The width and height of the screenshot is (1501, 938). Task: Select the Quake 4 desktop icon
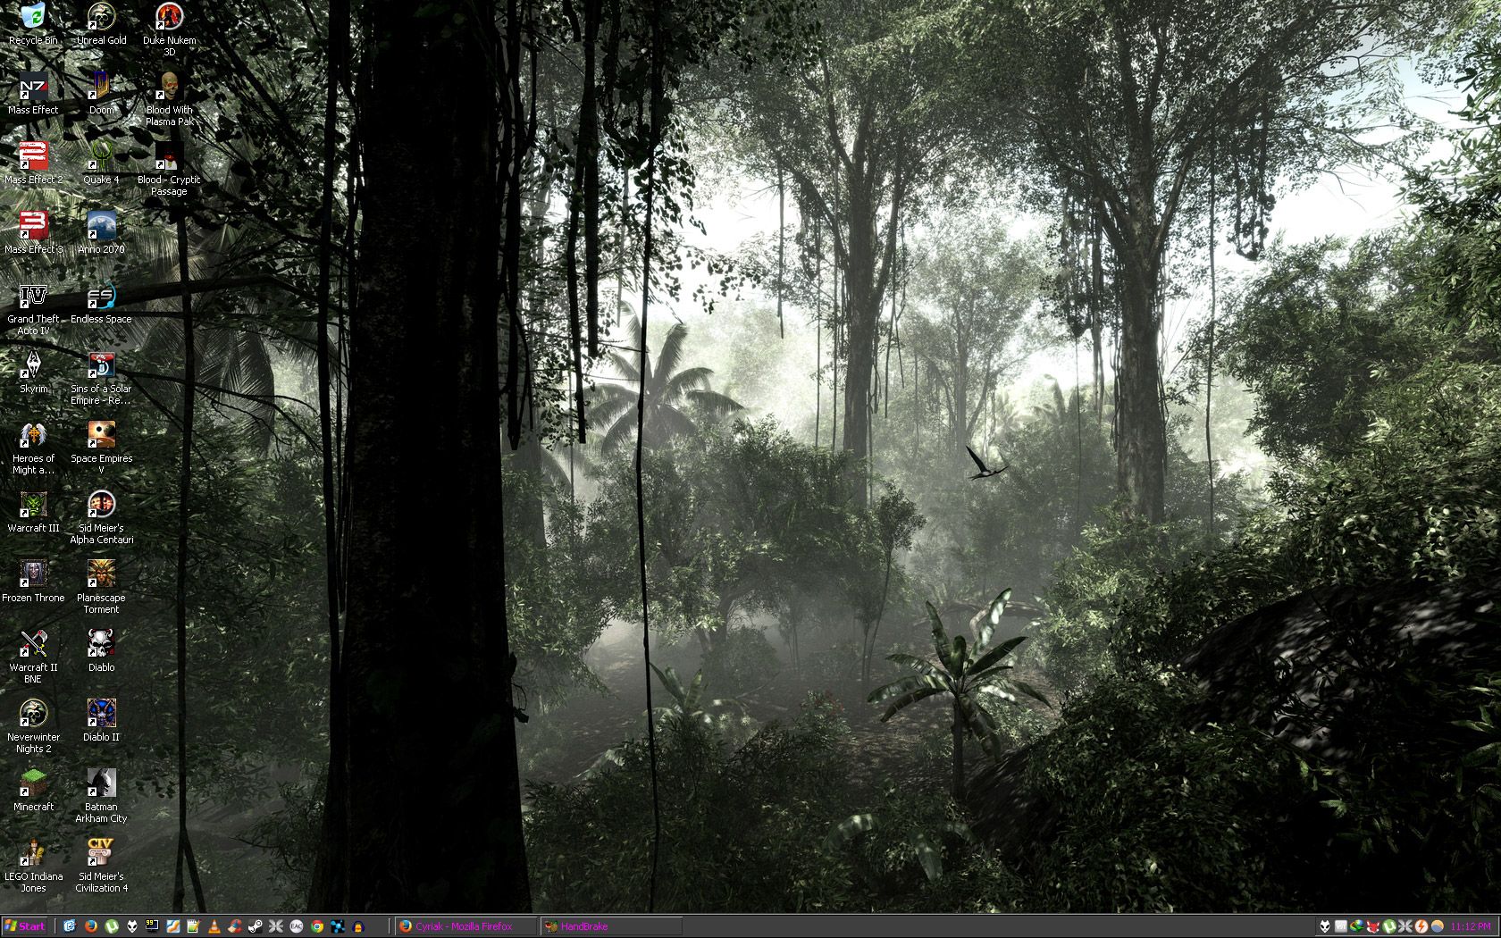(101, 157)
